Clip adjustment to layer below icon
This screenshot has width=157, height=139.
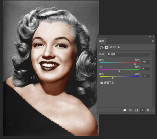click(x=125, y=110)
